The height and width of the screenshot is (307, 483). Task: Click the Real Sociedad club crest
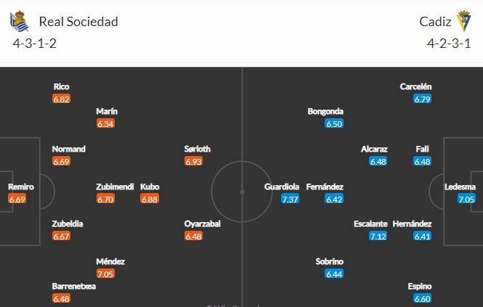pos(19,21)
